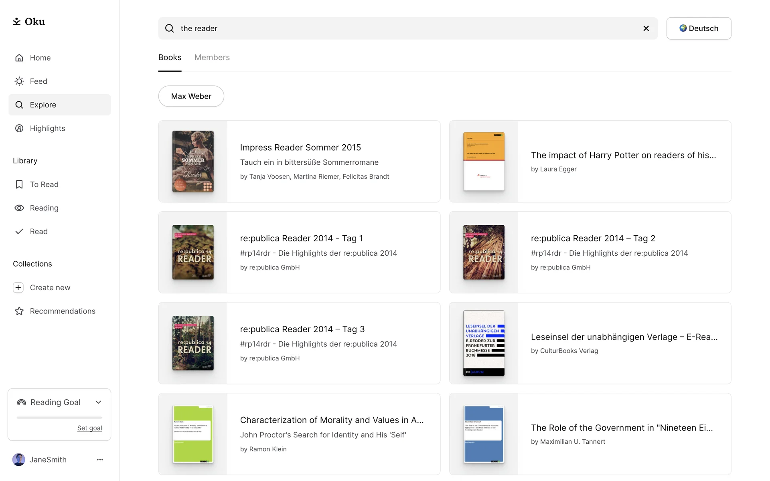This screenshot has width=770, height=481.
Task: Click the Set goal link
Action: (x=89, y=428)
